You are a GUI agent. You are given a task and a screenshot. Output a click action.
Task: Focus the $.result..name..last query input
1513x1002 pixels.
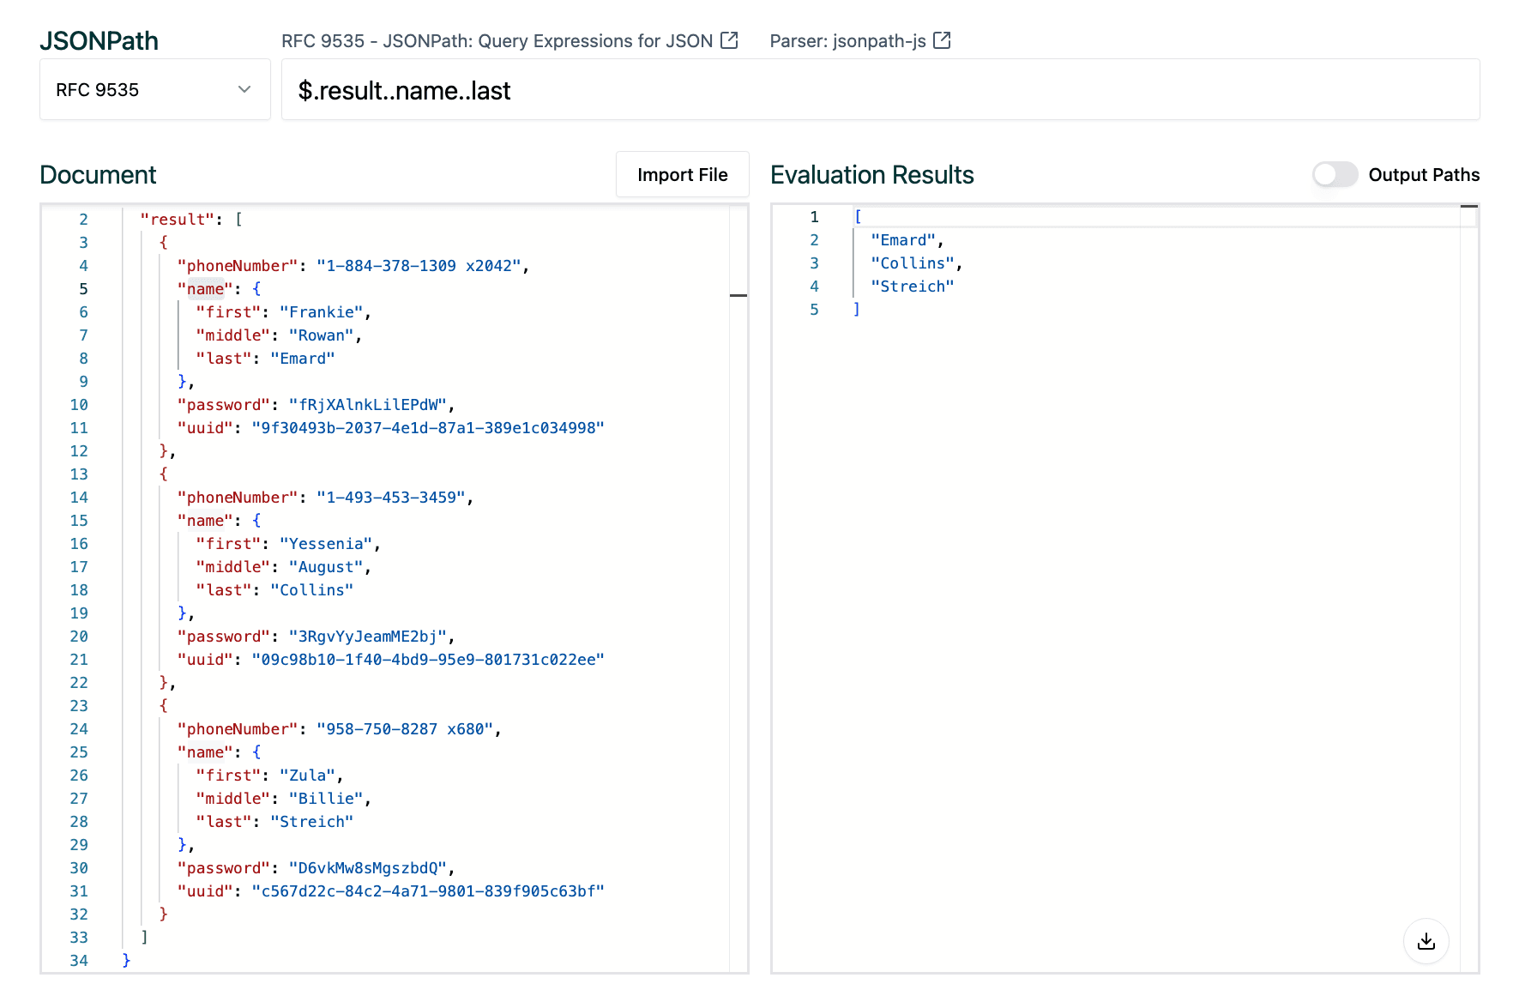[880, 90]
